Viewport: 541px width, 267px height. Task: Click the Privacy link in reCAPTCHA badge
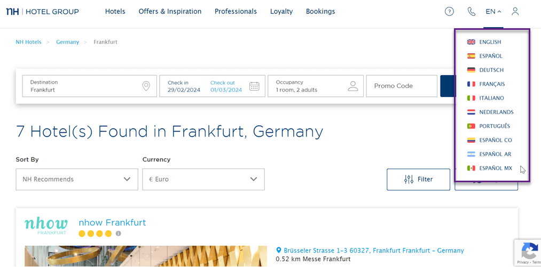(x=523, y=263)
